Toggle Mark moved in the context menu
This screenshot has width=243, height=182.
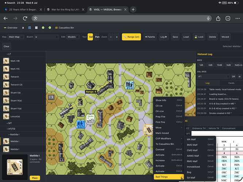click(169, 133)
